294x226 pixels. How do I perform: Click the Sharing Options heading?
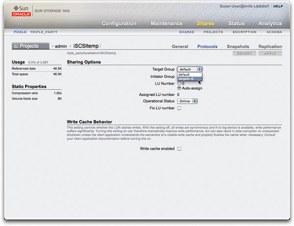[x=84, y=62]
